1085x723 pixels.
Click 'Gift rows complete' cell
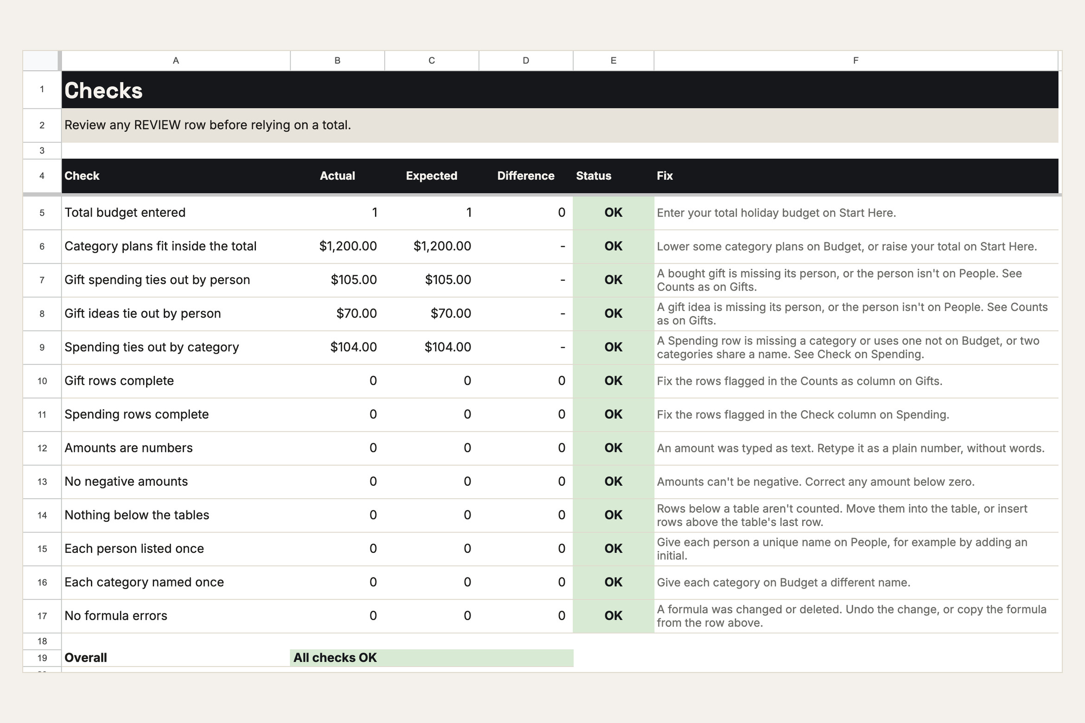coord(176,381)
